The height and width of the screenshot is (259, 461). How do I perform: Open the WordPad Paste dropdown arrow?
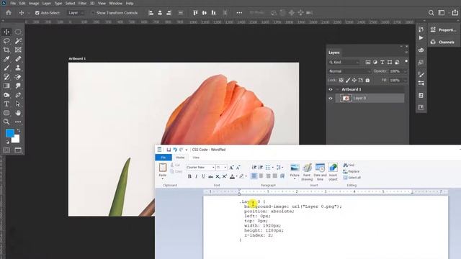163,179
